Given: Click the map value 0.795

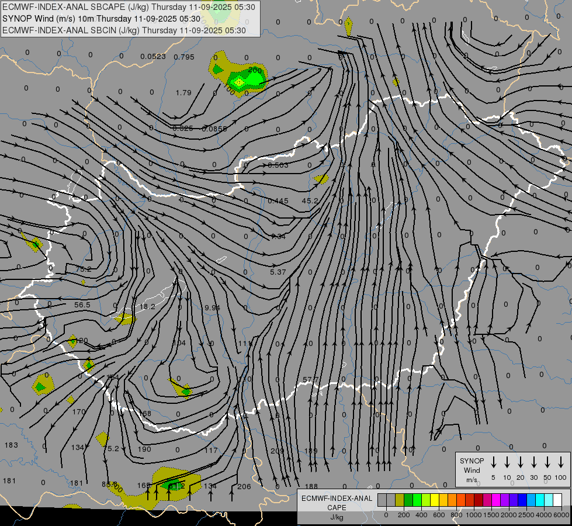Looking at the screenshot, I should point(184,57).
